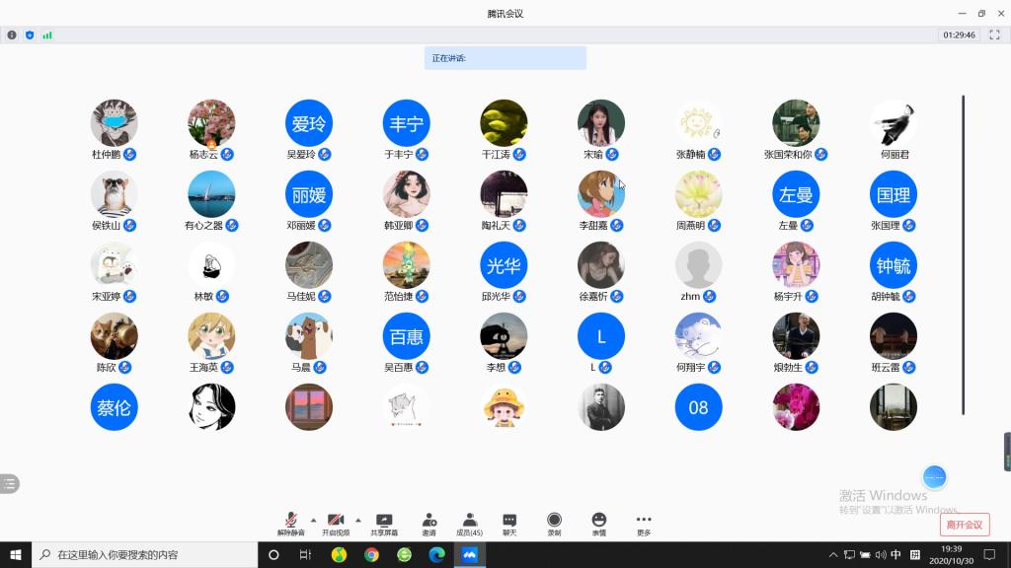This screenshot has height=568, width=1011.
Task: Start screen sharing (共享屏幕)
Action: 384,522
